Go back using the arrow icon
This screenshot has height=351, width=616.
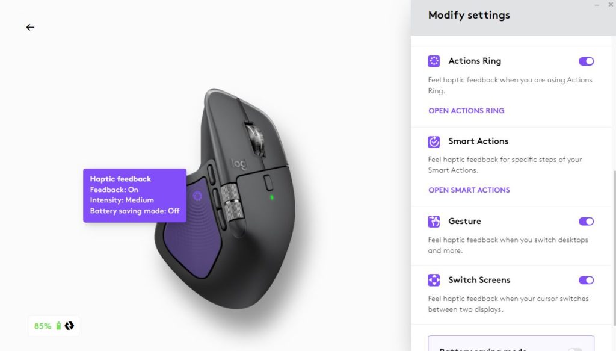30,27
